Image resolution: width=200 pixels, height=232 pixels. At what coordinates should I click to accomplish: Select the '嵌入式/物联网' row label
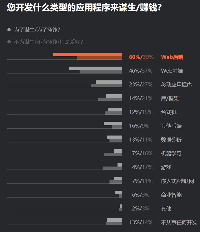tap(177, 181)
